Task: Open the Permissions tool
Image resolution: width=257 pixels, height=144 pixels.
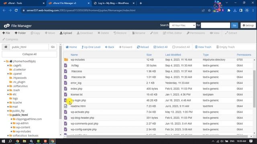Action: tap(196, 33)
